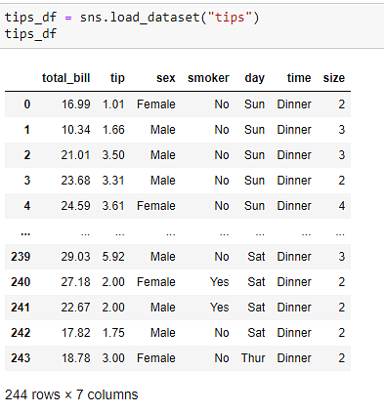Click tip value 3.50
The height and width of the screenshot is (413, 384).
113,155
